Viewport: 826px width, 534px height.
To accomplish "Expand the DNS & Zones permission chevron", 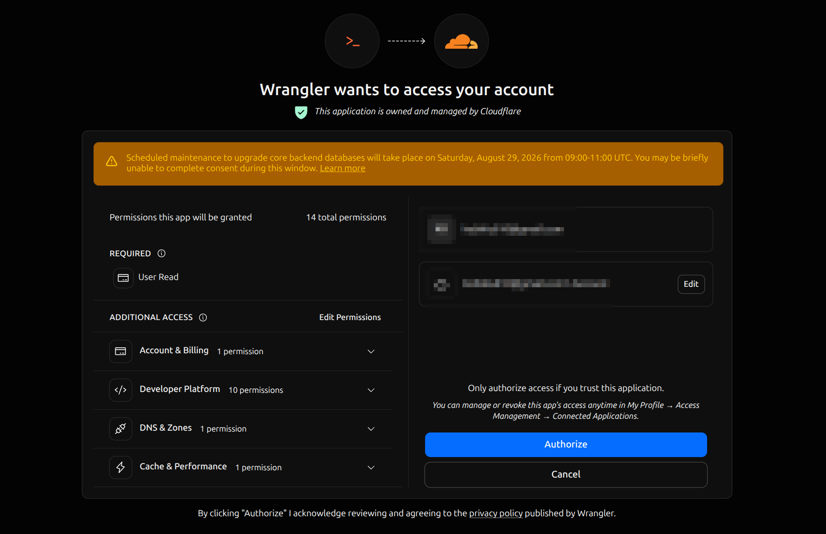I will (x=371, y=429).
